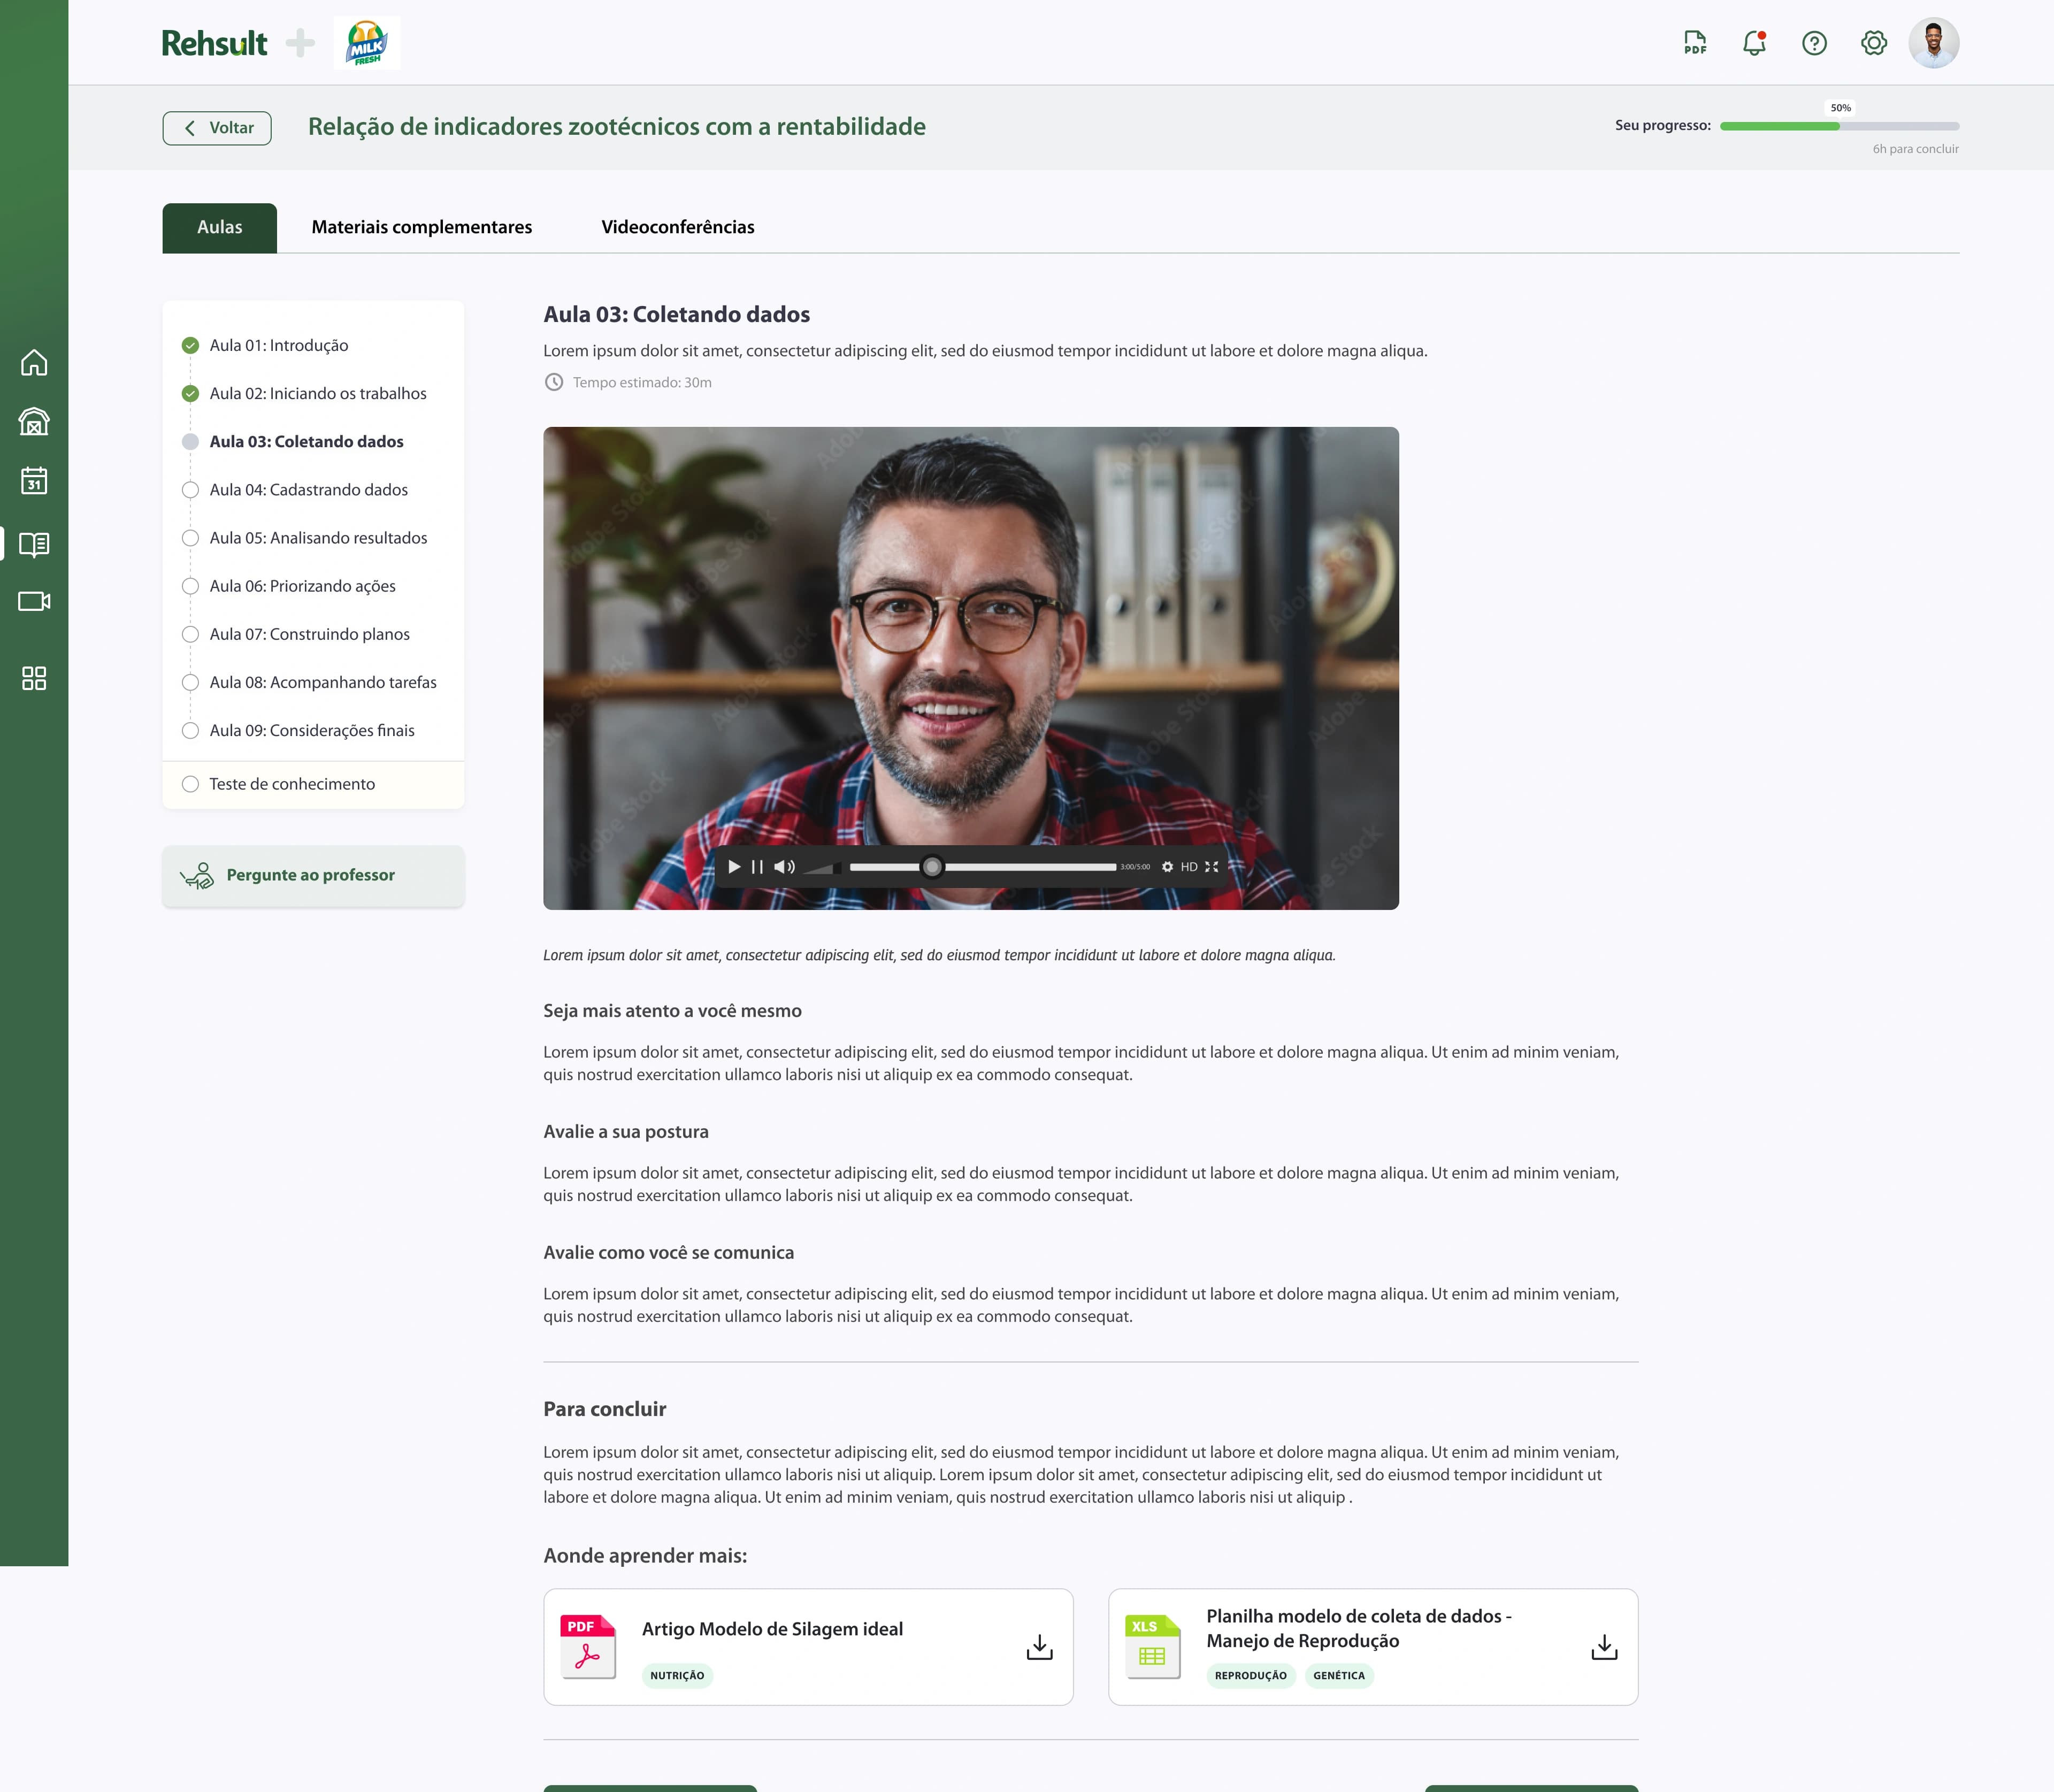Select Aula 05: Analisando resultados
The image size is (2054, 1792).
coord(318,538)
